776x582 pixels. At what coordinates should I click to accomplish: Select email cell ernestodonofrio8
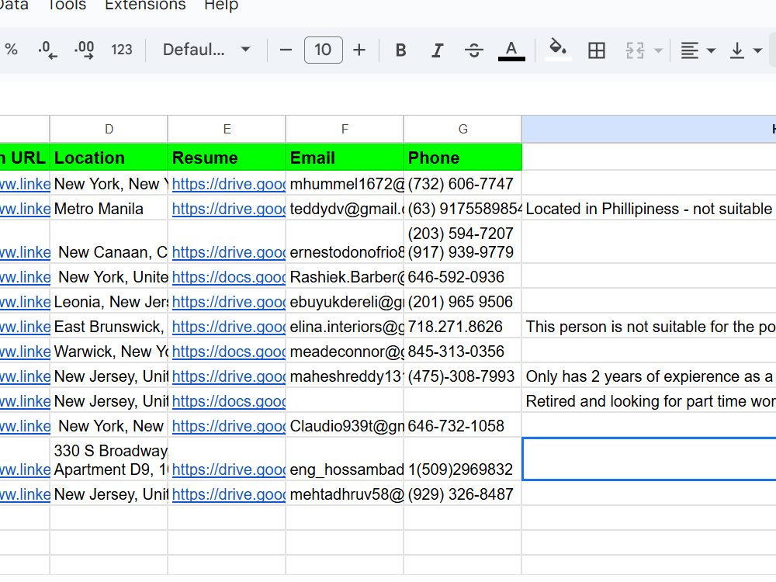click(x=345, y=242)
